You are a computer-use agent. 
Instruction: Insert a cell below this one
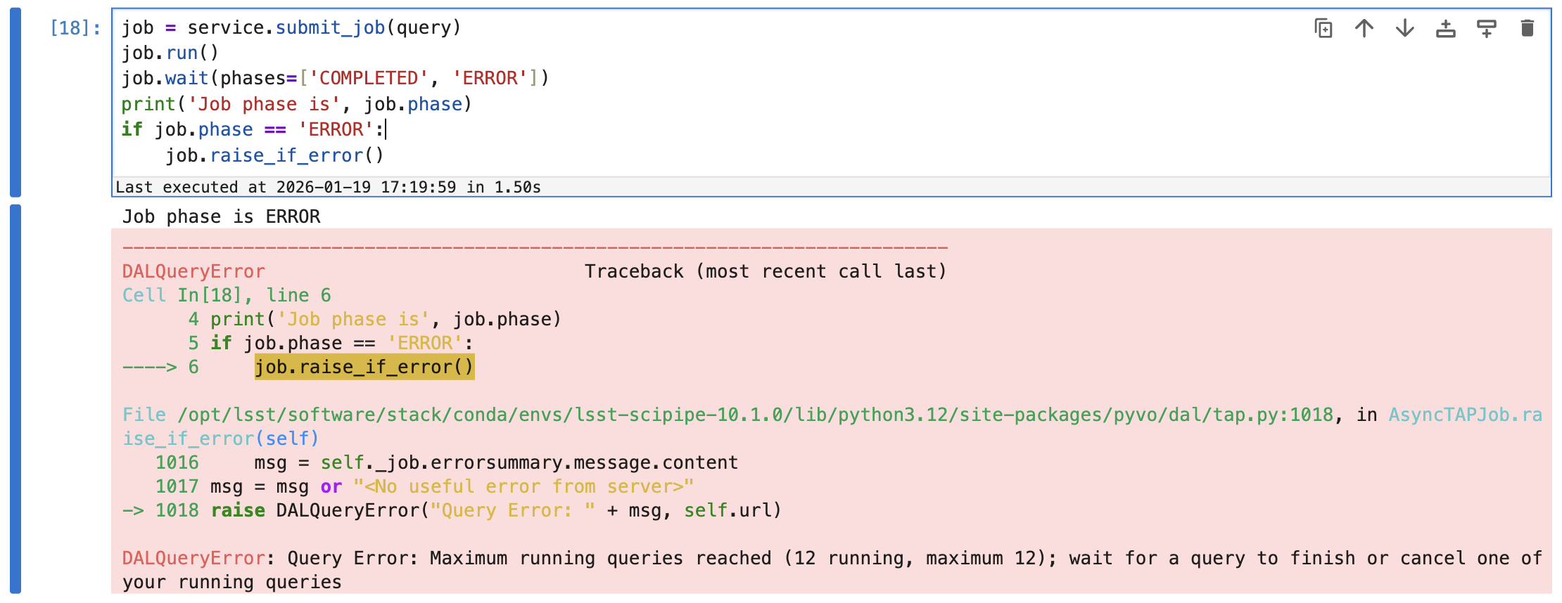click(1487, 28)
